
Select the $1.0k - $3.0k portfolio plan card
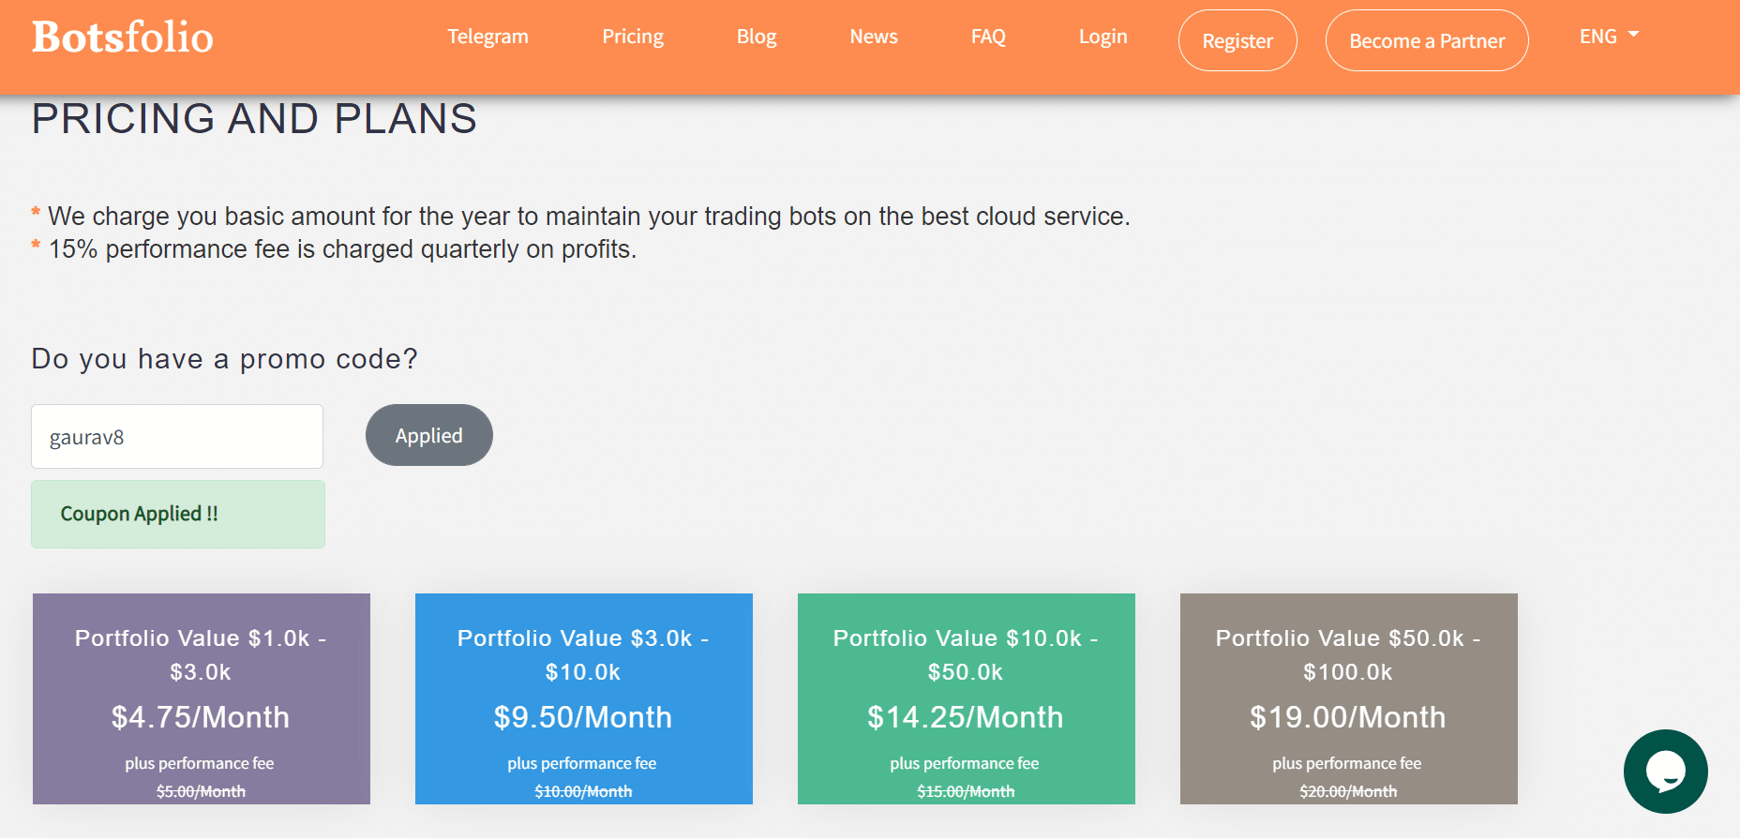click(x=202, y=698)
